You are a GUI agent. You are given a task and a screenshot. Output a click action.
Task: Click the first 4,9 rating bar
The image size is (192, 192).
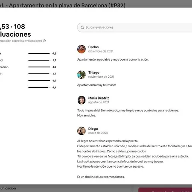point(39,67)
